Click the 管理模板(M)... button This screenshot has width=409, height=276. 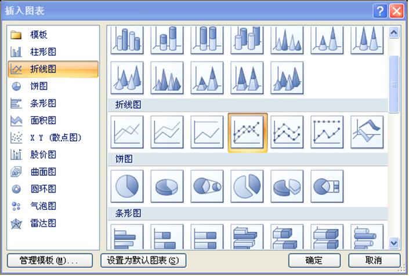coord(50,260)
